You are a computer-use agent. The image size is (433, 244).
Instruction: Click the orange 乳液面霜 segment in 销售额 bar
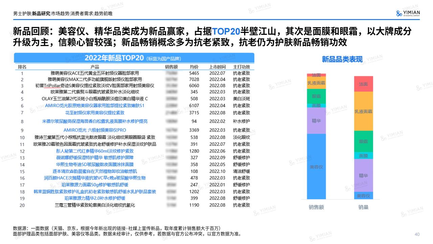click(x=316, y=83)
